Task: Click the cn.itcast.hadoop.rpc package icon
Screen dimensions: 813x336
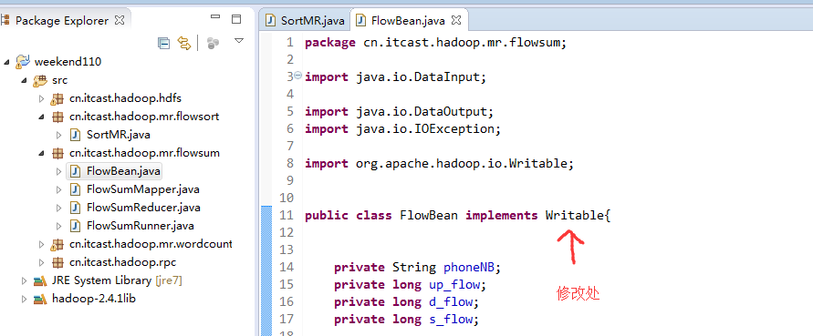Action: coord(57,262)
